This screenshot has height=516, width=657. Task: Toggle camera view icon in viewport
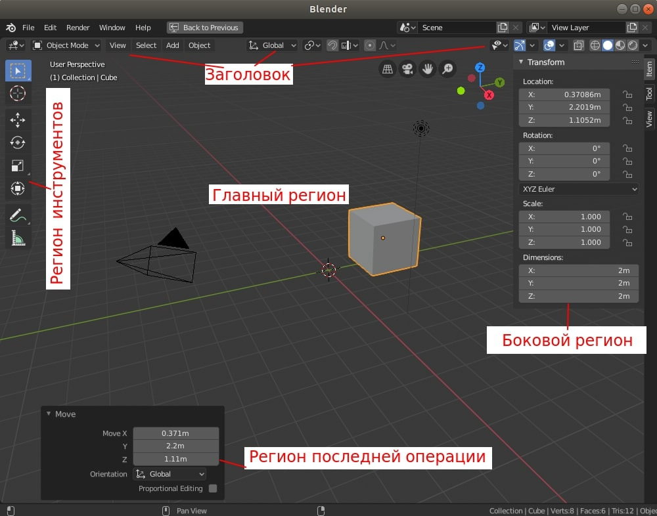(407, 69)
